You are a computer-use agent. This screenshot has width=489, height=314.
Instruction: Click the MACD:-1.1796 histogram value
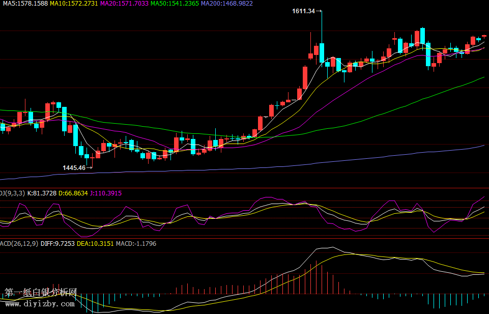tap(136, 244)
